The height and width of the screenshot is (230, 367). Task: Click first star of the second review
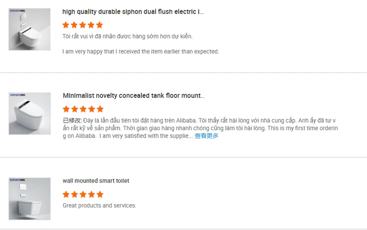[67, 109]
